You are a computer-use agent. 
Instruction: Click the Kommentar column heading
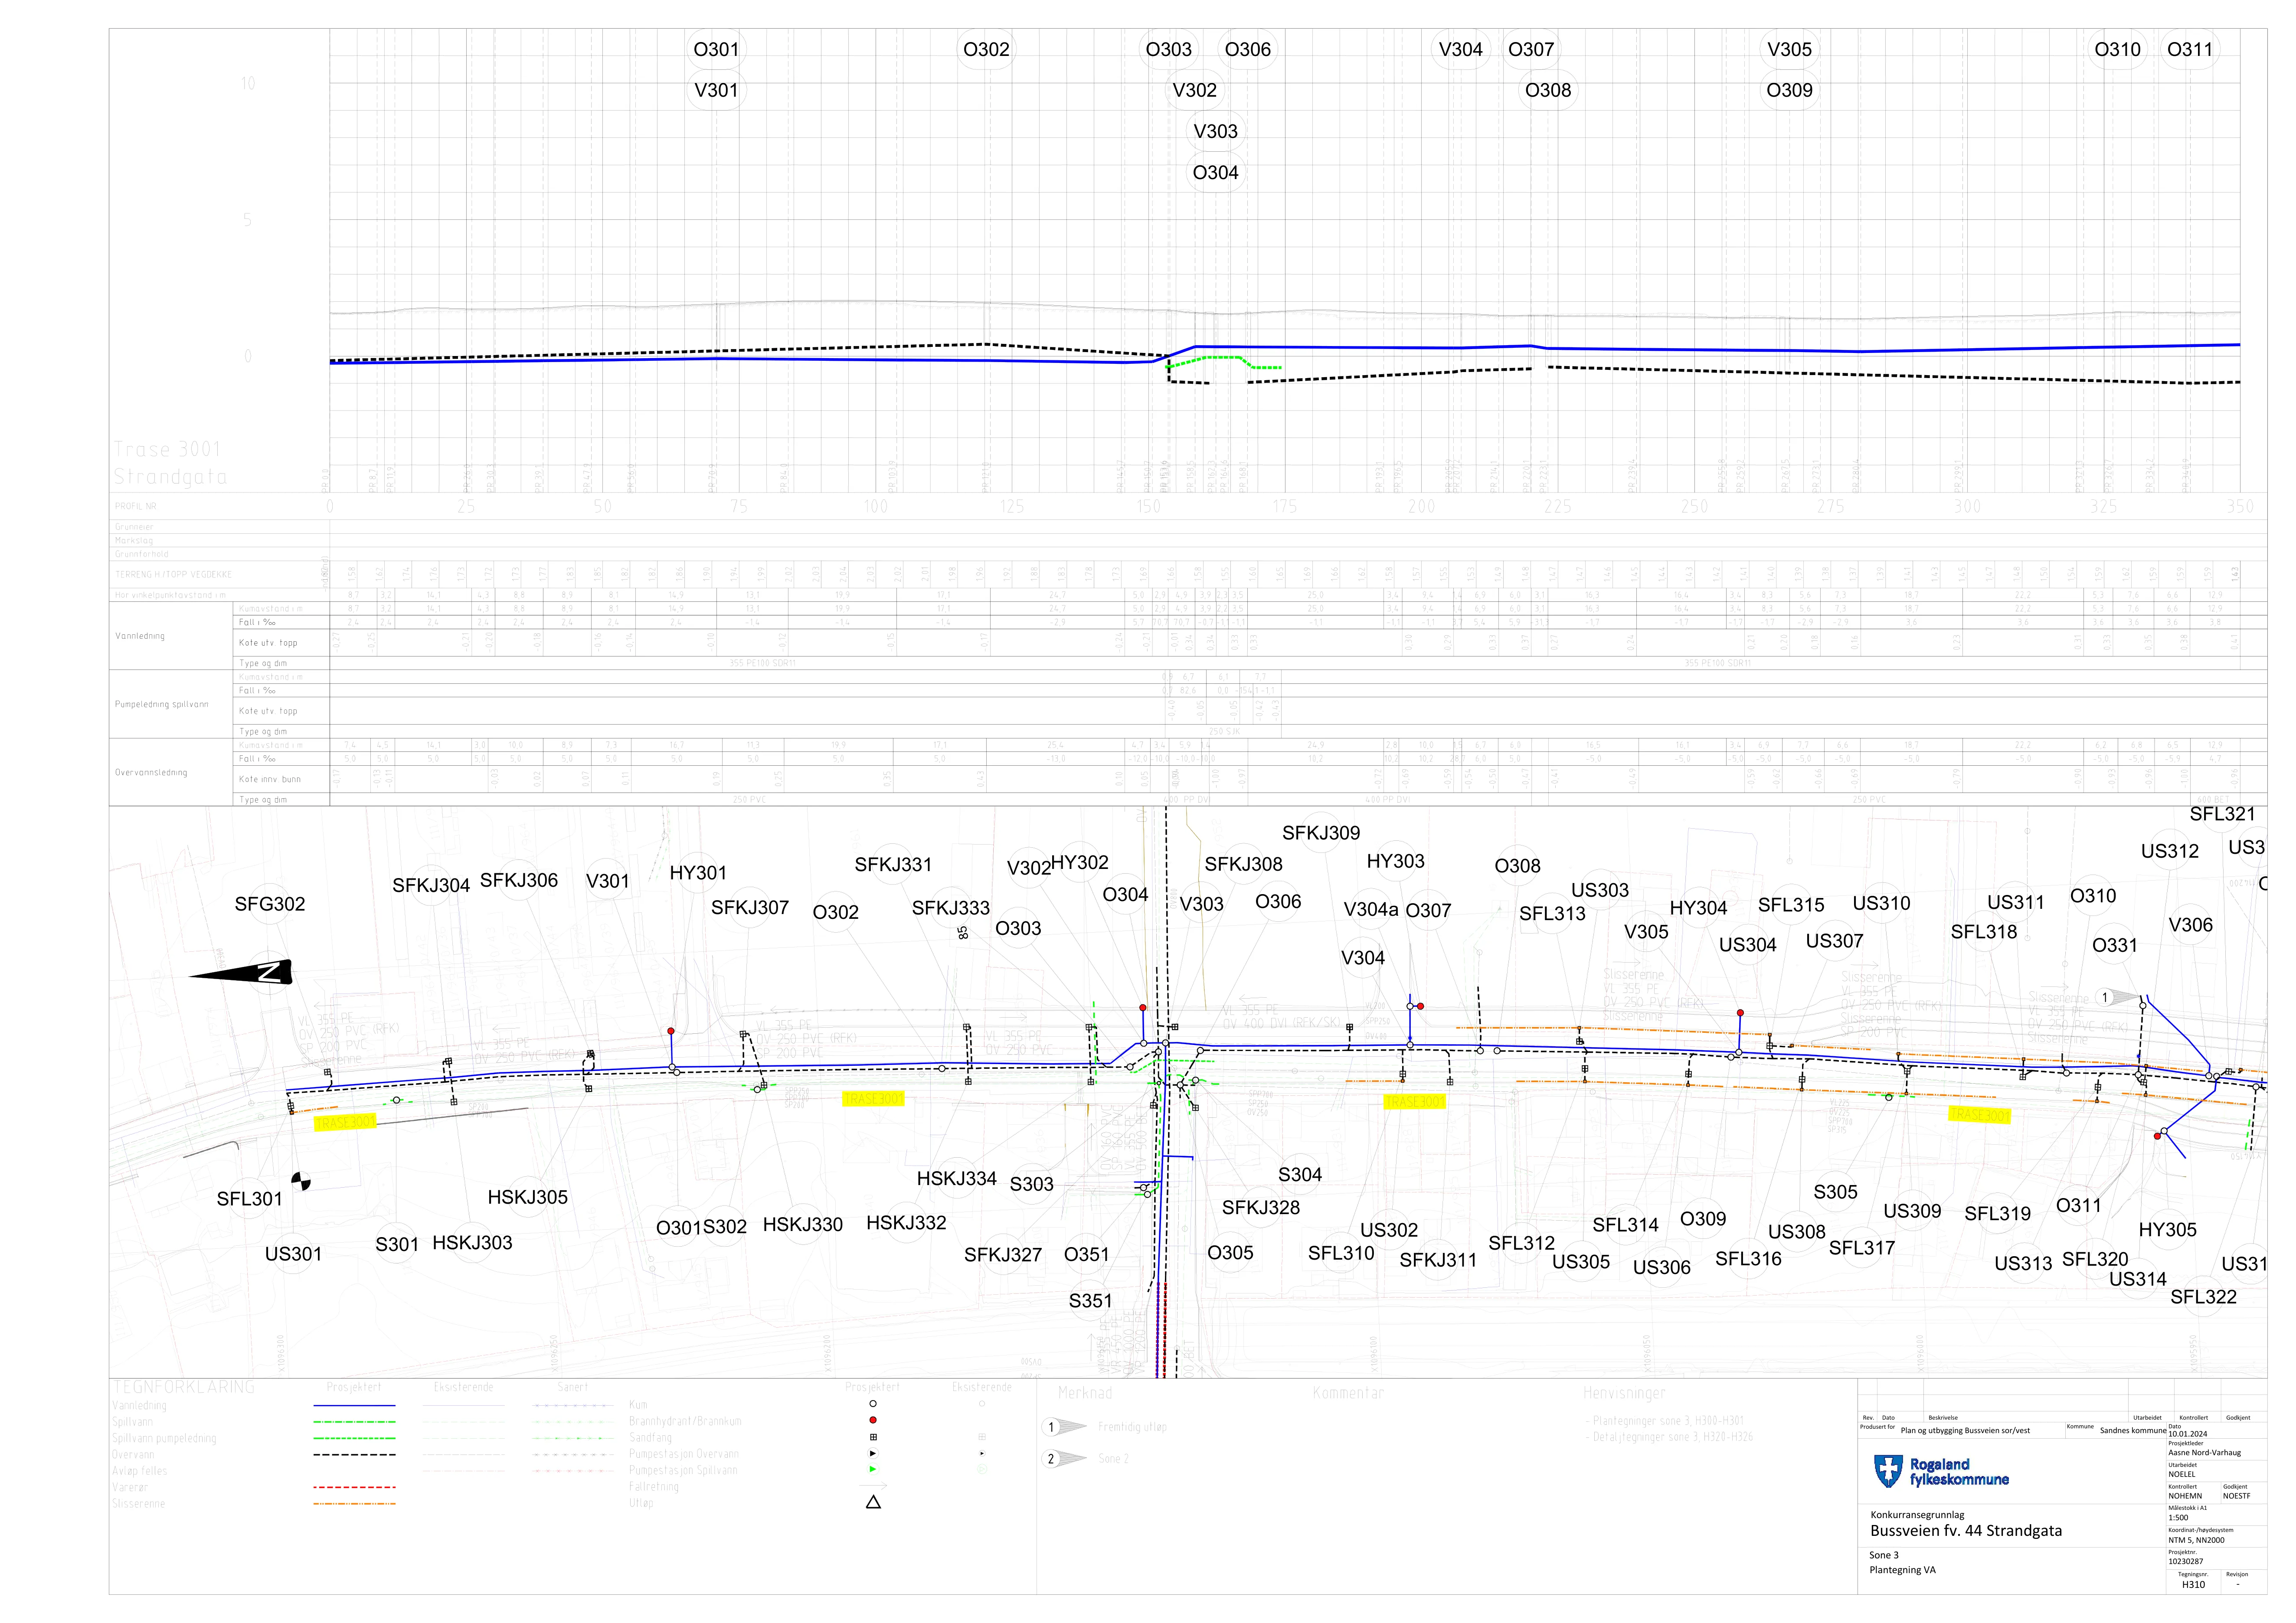pos(1348,1393)
